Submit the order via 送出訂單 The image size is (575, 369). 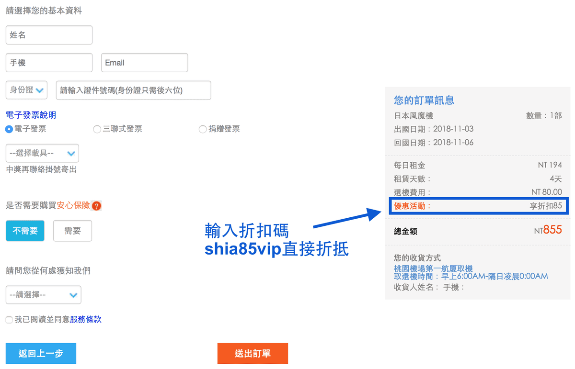click(253, 353)
